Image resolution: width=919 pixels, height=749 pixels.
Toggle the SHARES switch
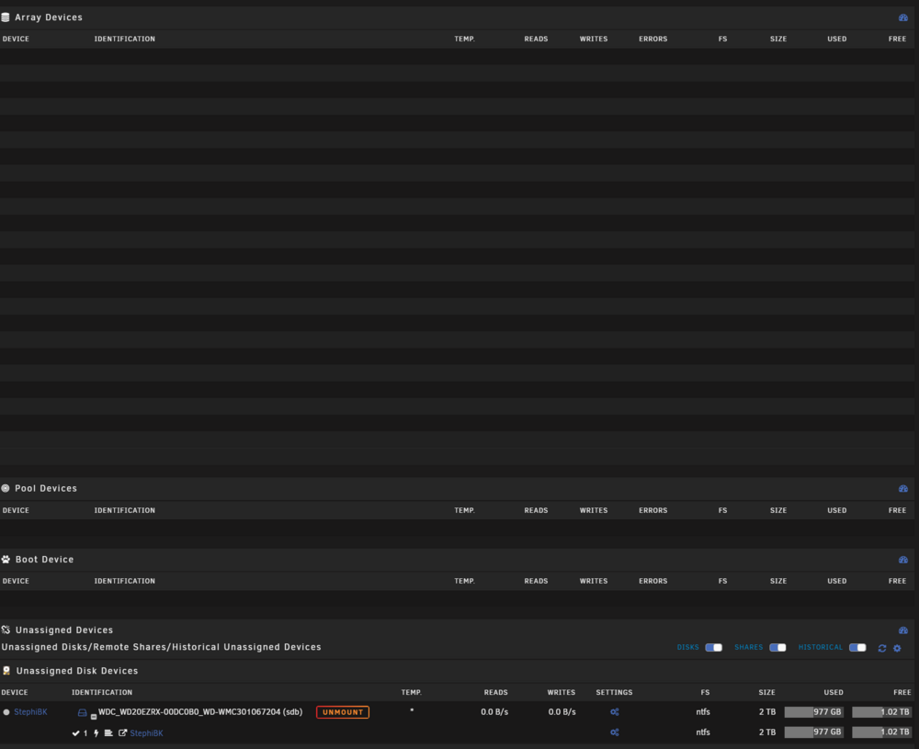(x=777, y=648)
